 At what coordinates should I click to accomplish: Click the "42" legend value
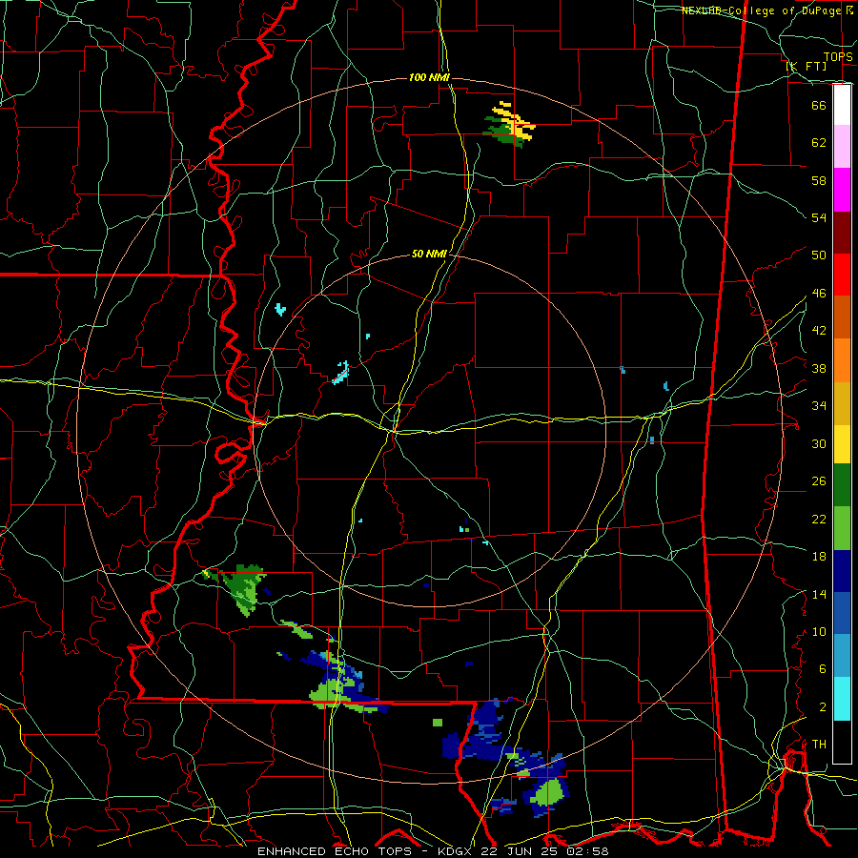[x=819, y=331]
